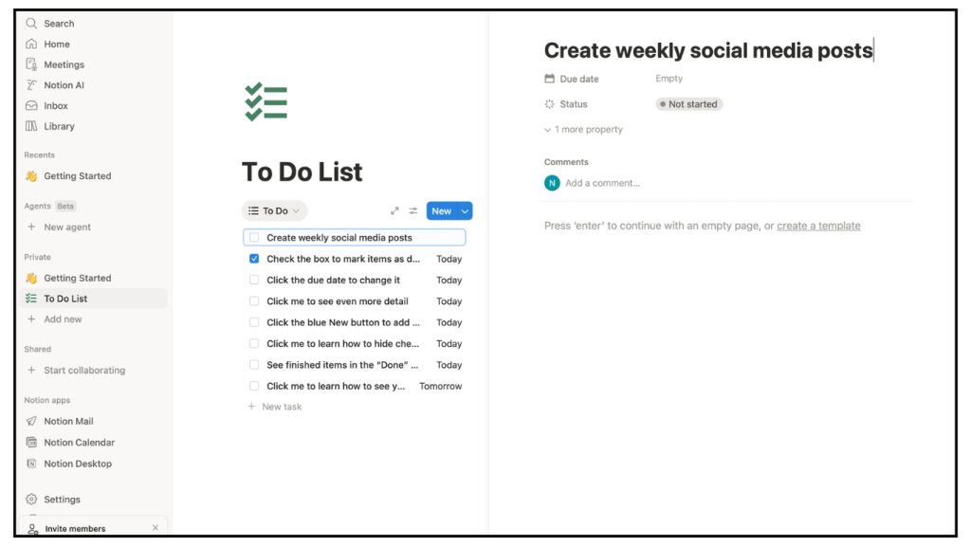Screen dimensions: 971x546
Task: Select To Do List page in sidebar
Action: tap(65, 299)
